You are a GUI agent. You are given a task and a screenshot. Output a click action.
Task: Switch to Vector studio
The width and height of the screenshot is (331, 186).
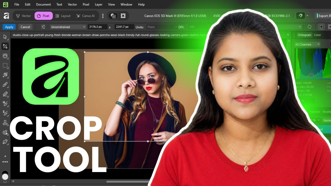point(23,16)
